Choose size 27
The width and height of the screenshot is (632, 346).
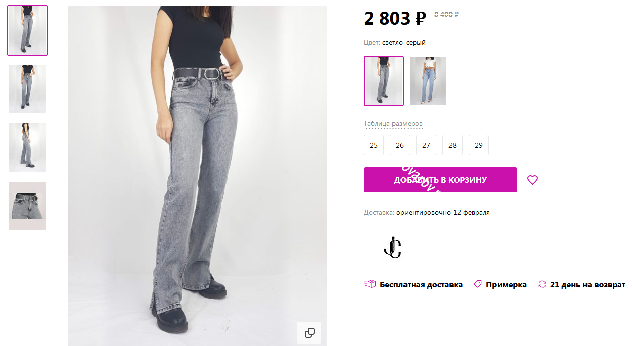426,145
